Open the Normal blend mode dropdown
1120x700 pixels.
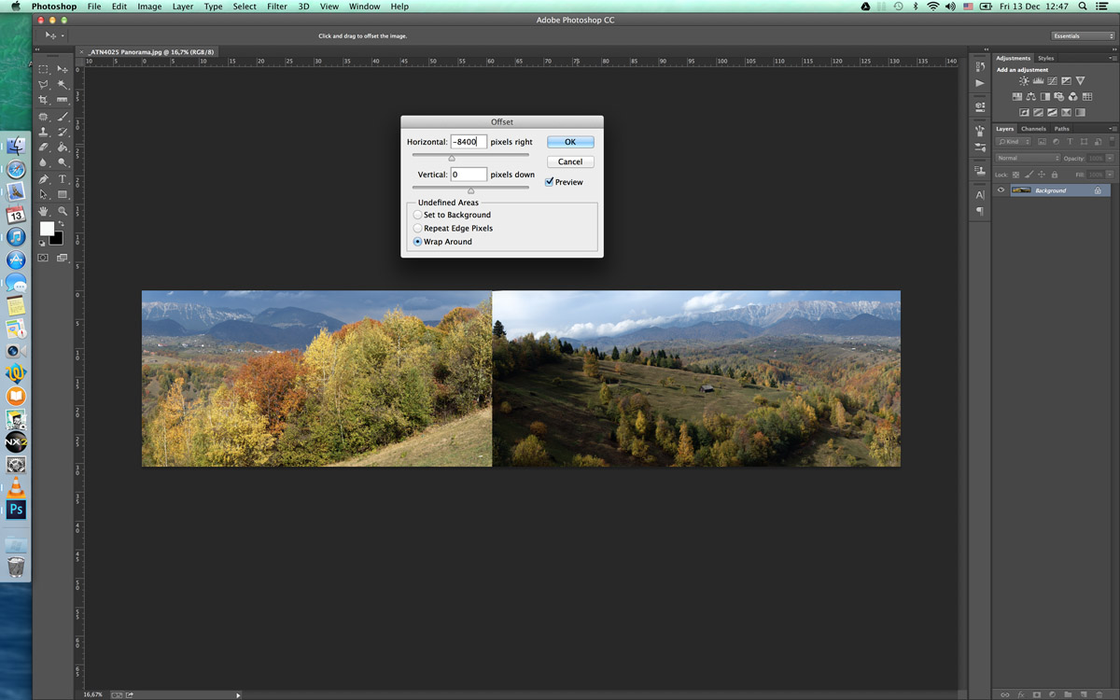click(x=1027, y=158)
